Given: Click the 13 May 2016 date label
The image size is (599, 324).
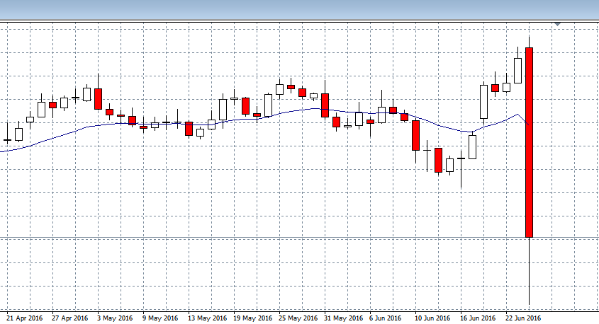Looking at the screenshot, I should [206, 318].
